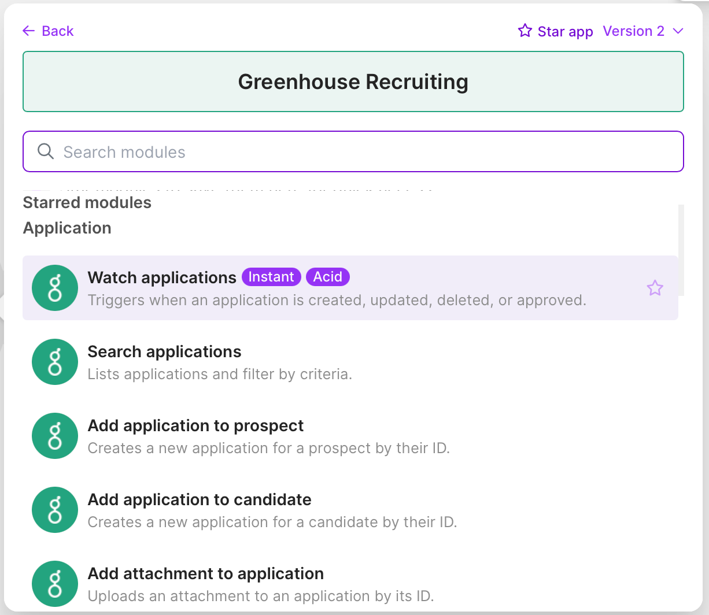Star the Watch applications module
The height and width of the screenshot is (615, 709).
[x=655, y=288]
